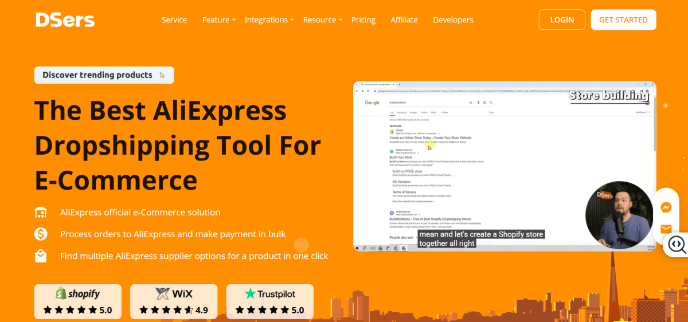Open the Trustpilot 5.0 rating badge
The image size is (688, 322).
pos(270,301)
